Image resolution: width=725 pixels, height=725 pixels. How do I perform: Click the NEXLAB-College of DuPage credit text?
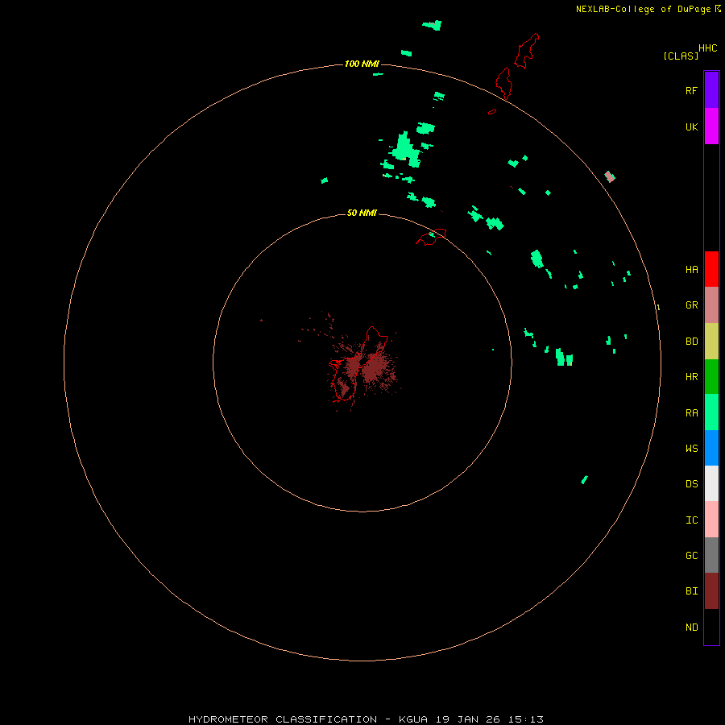tap(643, 9)
